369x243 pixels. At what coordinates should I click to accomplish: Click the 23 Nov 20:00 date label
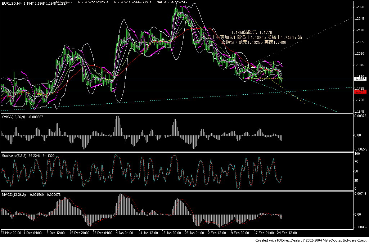11,233
